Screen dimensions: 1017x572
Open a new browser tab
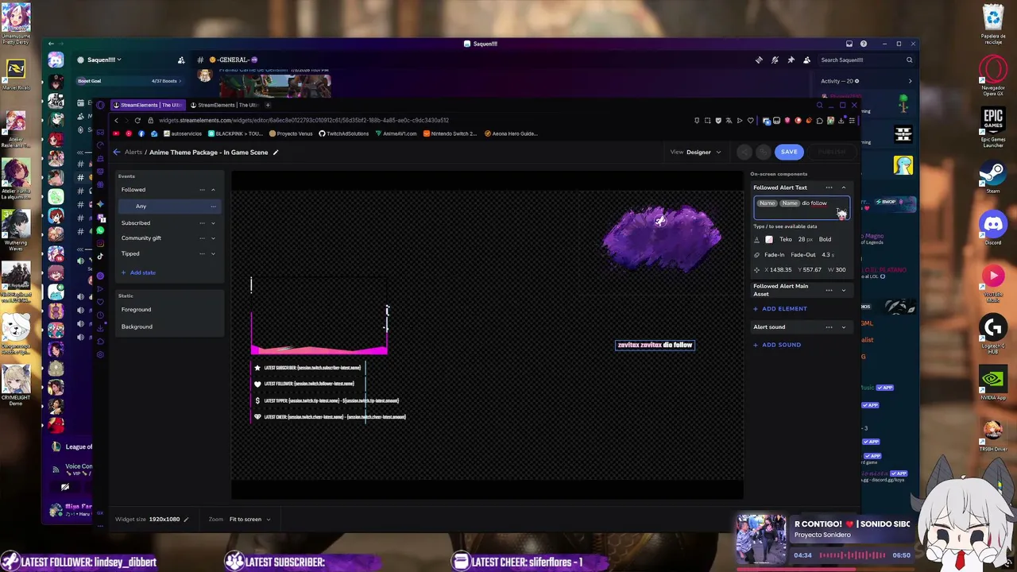(x=268, y=105)
